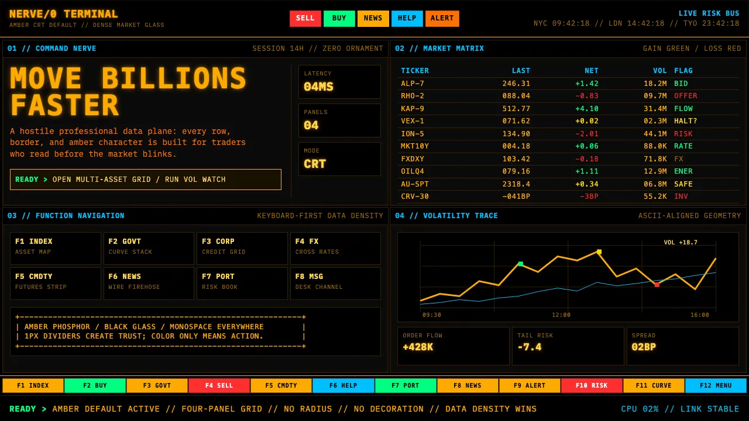Click the FLAG column header
The width and height of the screenshot is (749, 421).
pyautogui.click(x=683, y=71)
